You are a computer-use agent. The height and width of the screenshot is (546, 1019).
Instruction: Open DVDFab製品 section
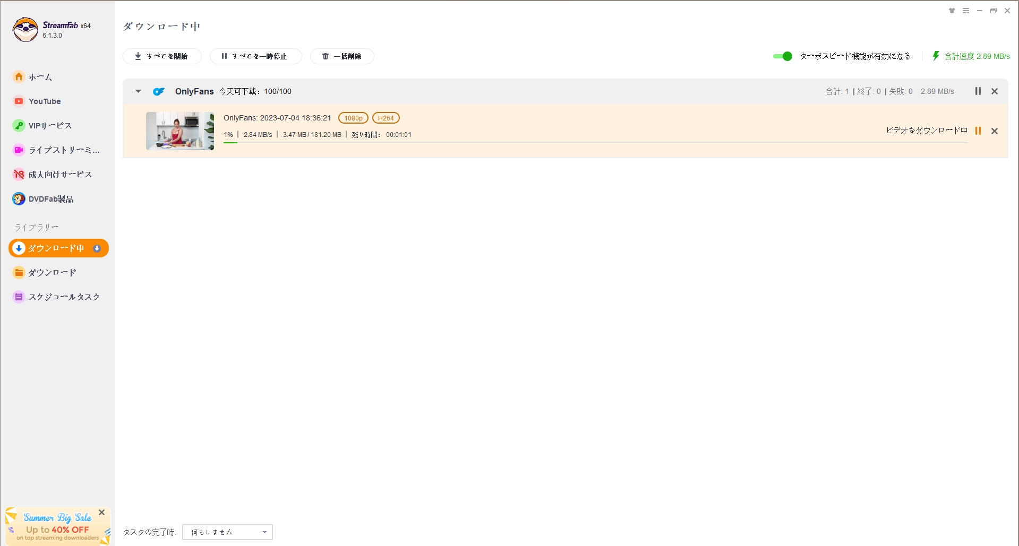[x=51, y=199]
